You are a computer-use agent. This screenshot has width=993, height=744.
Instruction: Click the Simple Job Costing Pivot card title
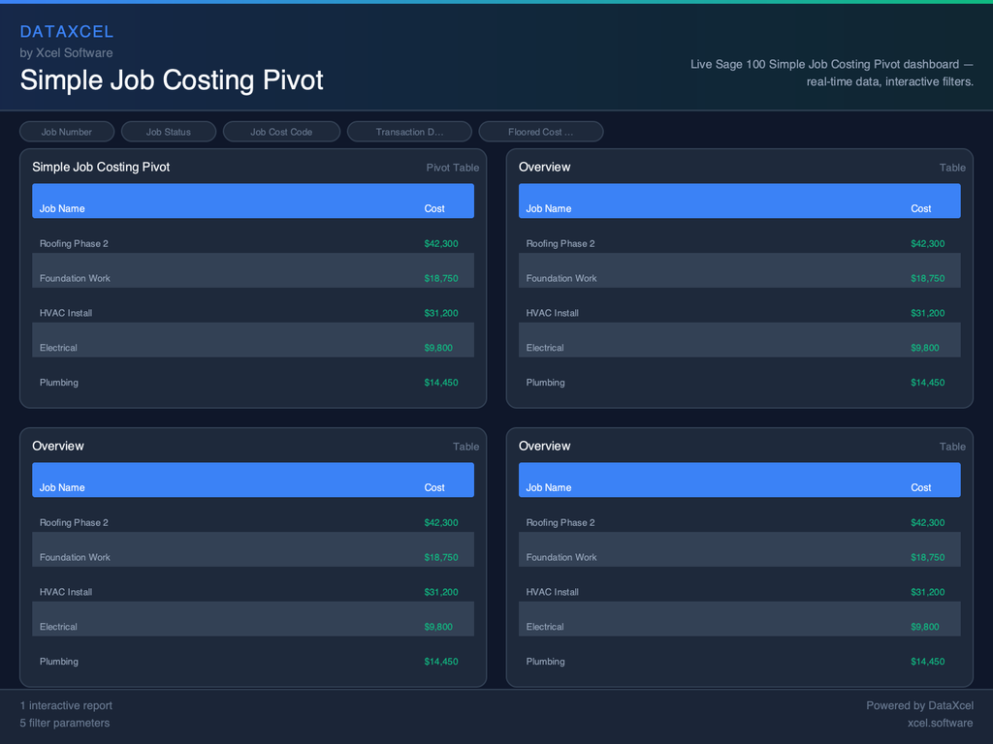point(101,167)
